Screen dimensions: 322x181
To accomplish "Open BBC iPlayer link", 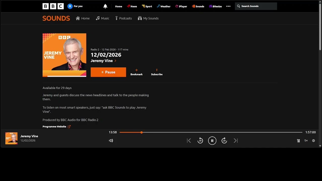I will (181, 6).
